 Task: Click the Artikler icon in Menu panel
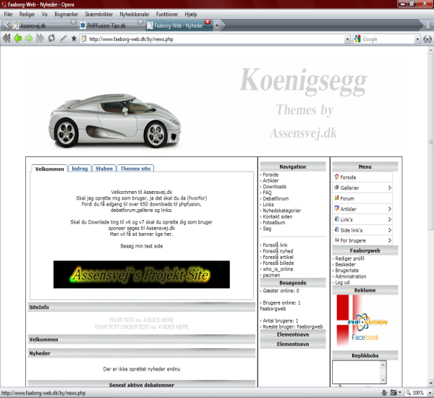click(x=336, y=208)
